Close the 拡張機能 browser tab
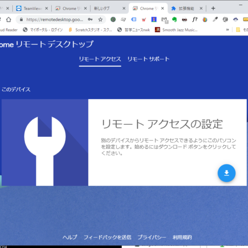Viewport: 248px width, 248px height. click(201, 8)
